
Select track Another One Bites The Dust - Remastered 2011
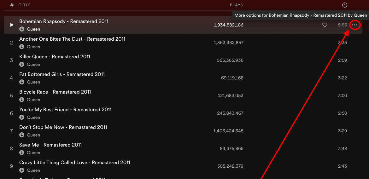click(x=72, y=39)
